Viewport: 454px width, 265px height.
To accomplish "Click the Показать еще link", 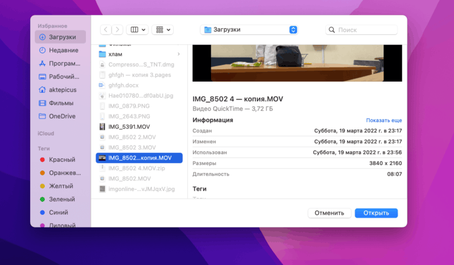I will tap(383, 120).
